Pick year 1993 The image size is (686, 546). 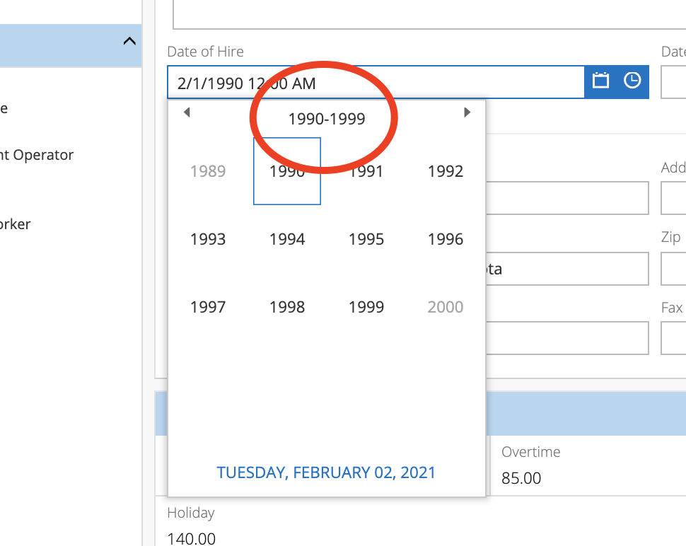pos(208,239)
